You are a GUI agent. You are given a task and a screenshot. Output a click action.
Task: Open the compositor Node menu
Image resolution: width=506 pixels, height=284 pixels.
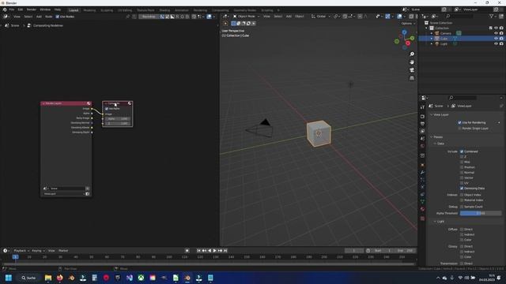49,17
